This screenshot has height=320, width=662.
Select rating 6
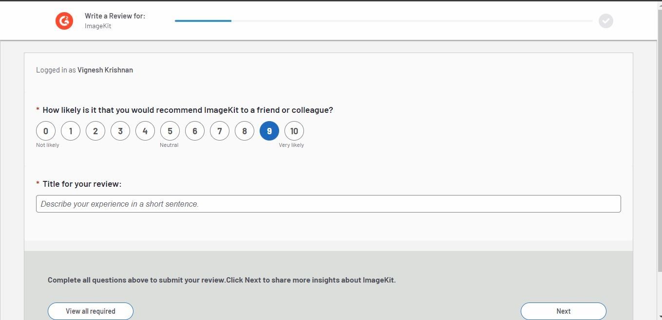click(195, 131)
